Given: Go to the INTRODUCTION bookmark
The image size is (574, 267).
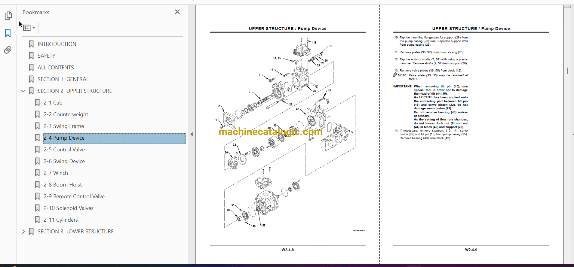Looking at the screenshot, I should [57, 44].
